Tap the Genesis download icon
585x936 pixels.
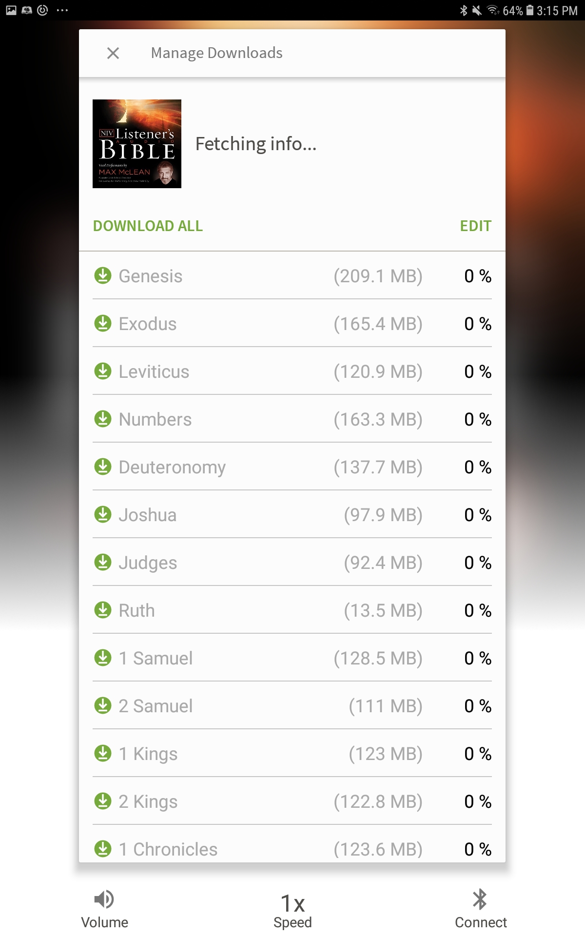pos(103,275)
